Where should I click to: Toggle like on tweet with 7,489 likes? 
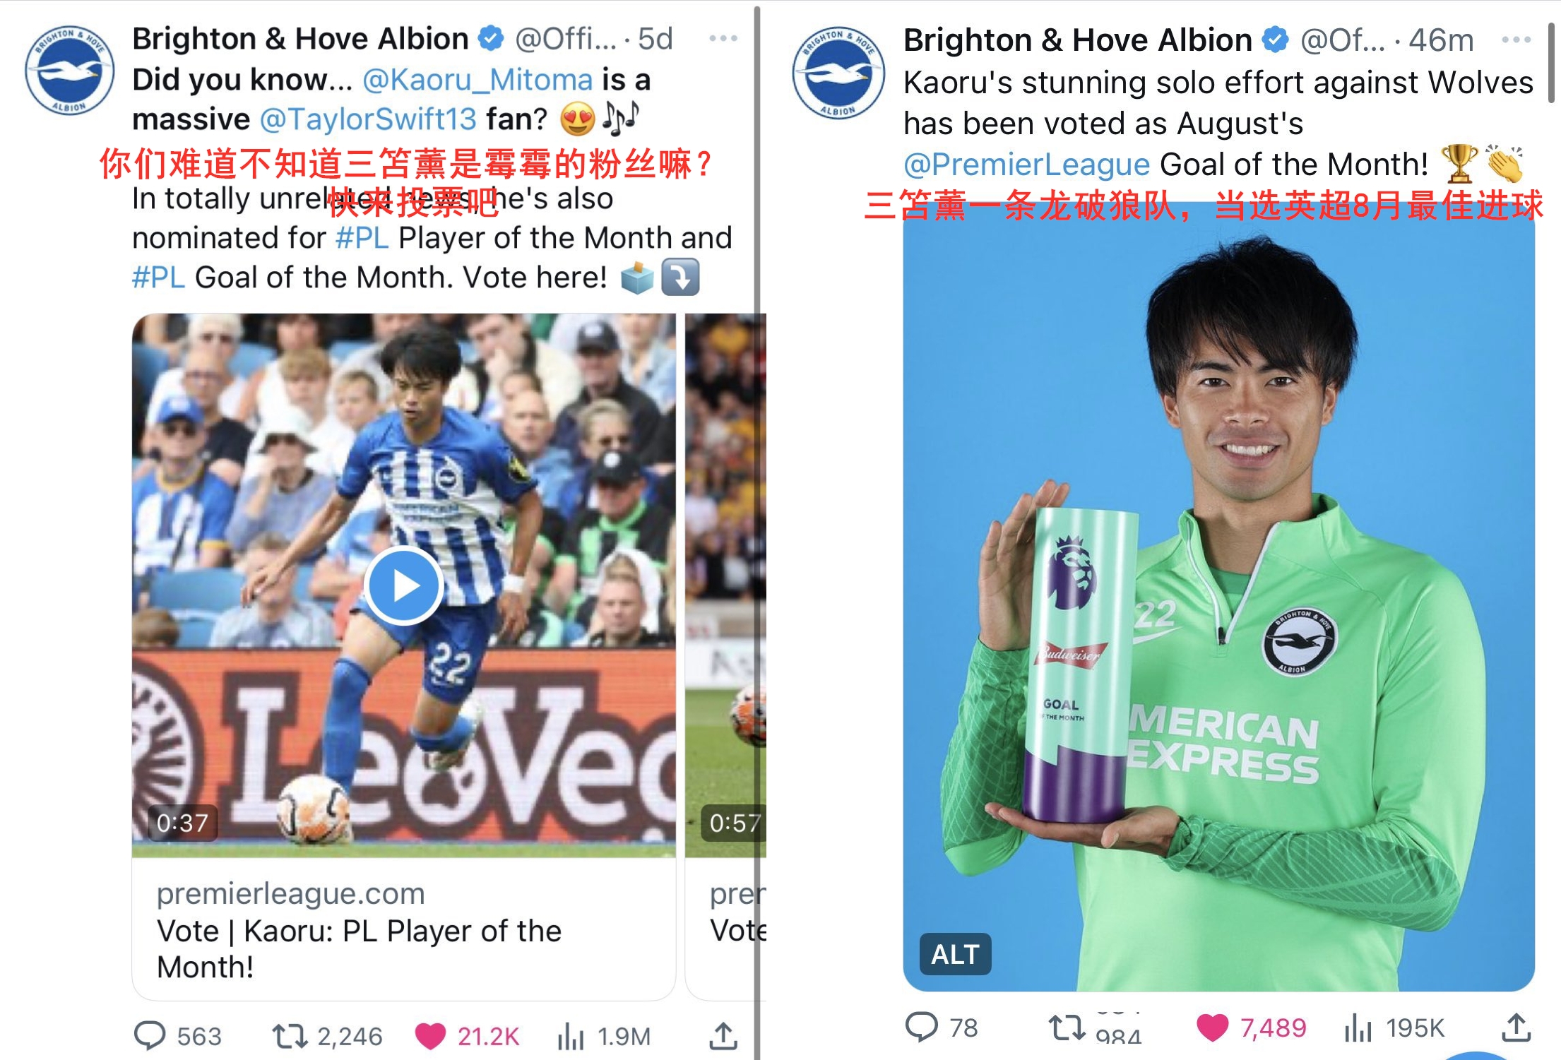[x=1213, y=1027]
